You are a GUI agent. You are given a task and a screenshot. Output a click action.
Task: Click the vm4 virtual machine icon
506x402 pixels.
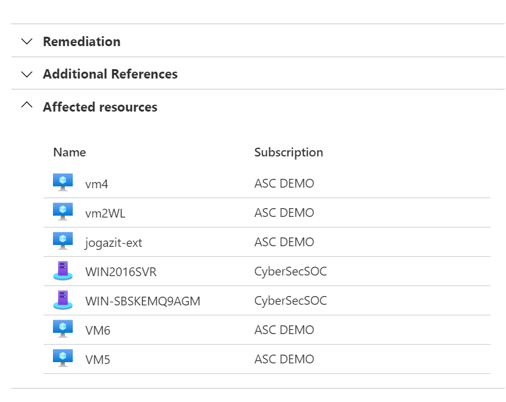[63, 183]
